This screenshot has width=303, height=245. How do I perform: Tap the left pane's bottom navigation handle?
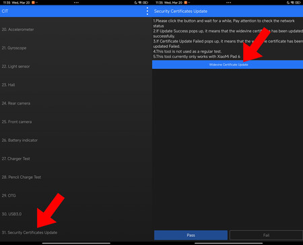point(76,243)
